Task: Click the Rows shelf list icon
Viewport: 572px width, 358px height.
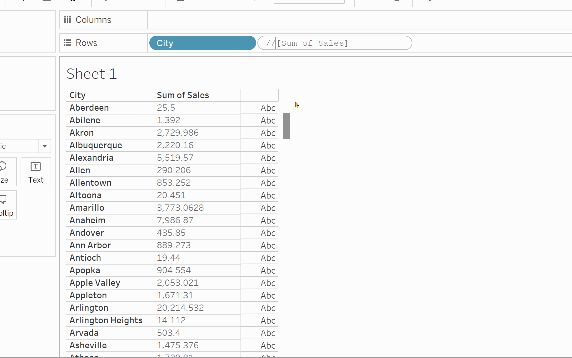Action: click(x=67, y=43)
